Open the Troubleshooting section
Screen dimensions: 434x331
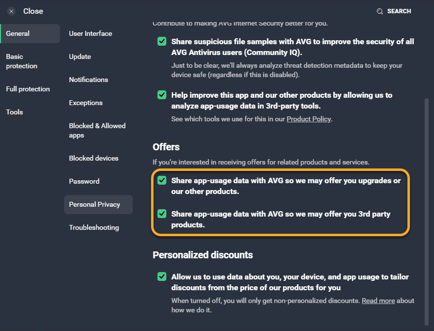click(94, 227)
